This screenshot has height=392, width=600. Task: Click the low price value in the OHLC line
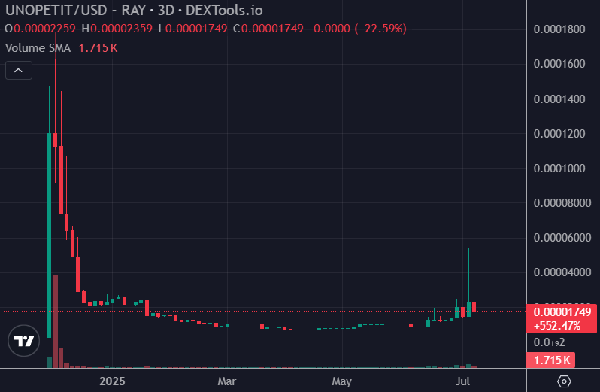click(196, 29)
